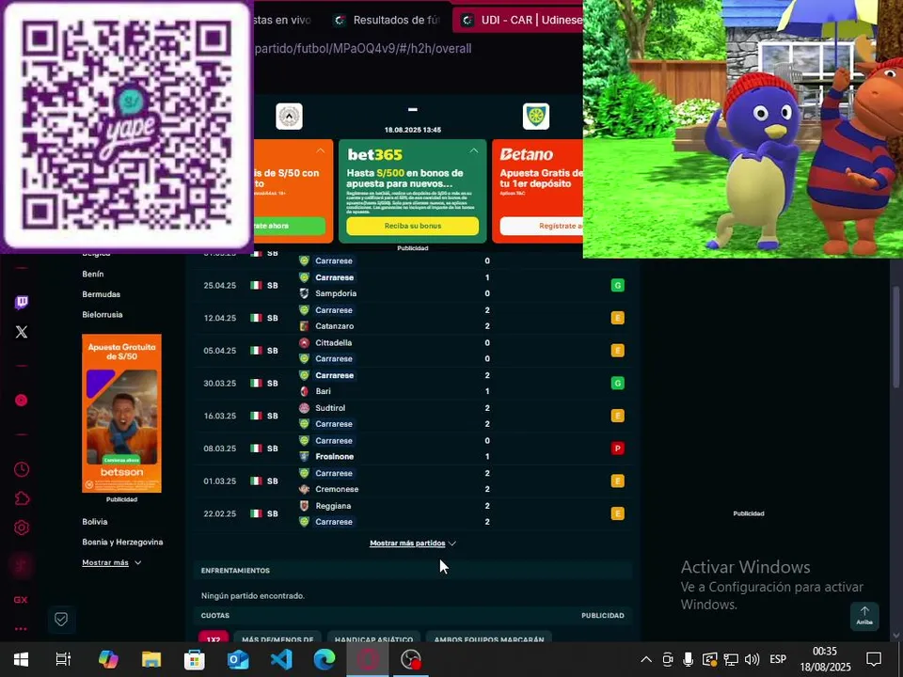Viewport: 903px width, 677px height.
Task: Launch Copilot from taskbar
Action: 107,659
